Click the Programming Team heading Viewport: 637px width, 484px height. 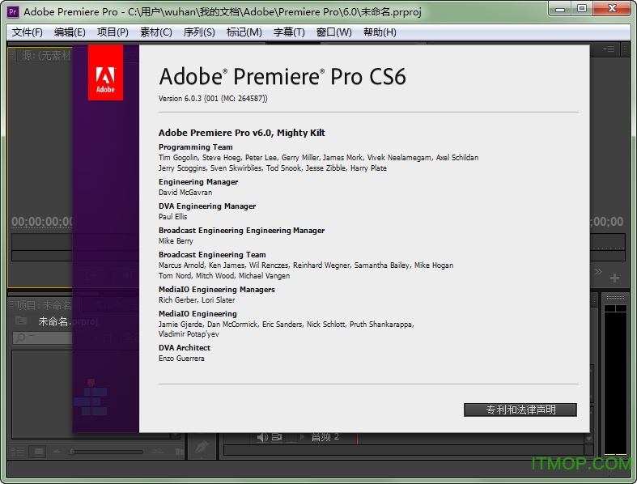coord(195,147)
